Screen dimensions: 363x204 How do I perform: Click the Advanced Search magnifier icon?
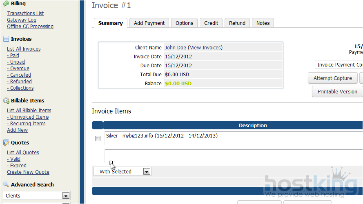point(6,184)
